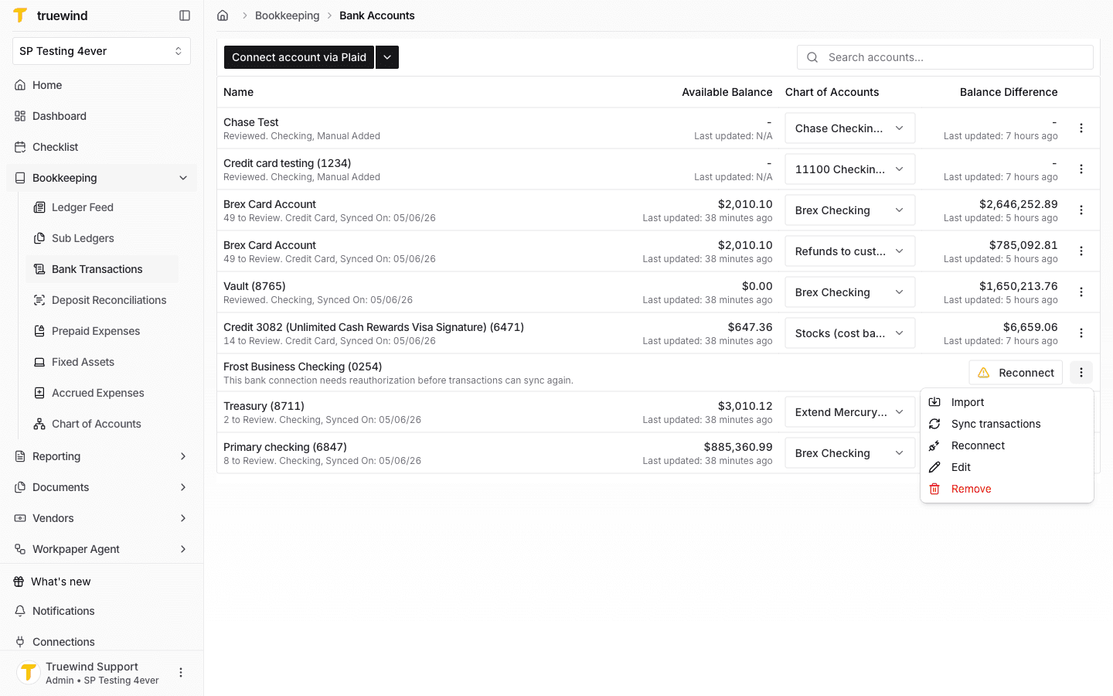Click the Bank Accounts breadcrumb
The image size is (1113, 696).
[x=377, y=15]
